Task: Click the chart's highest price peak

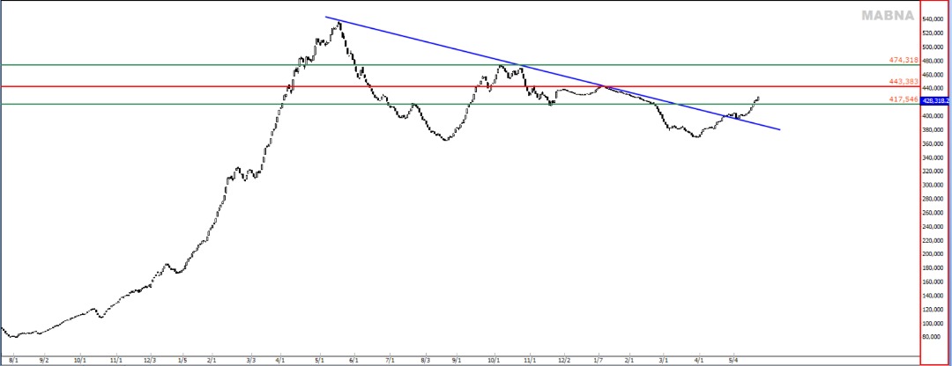Action: pyautogui.click(x=338, y=23)
